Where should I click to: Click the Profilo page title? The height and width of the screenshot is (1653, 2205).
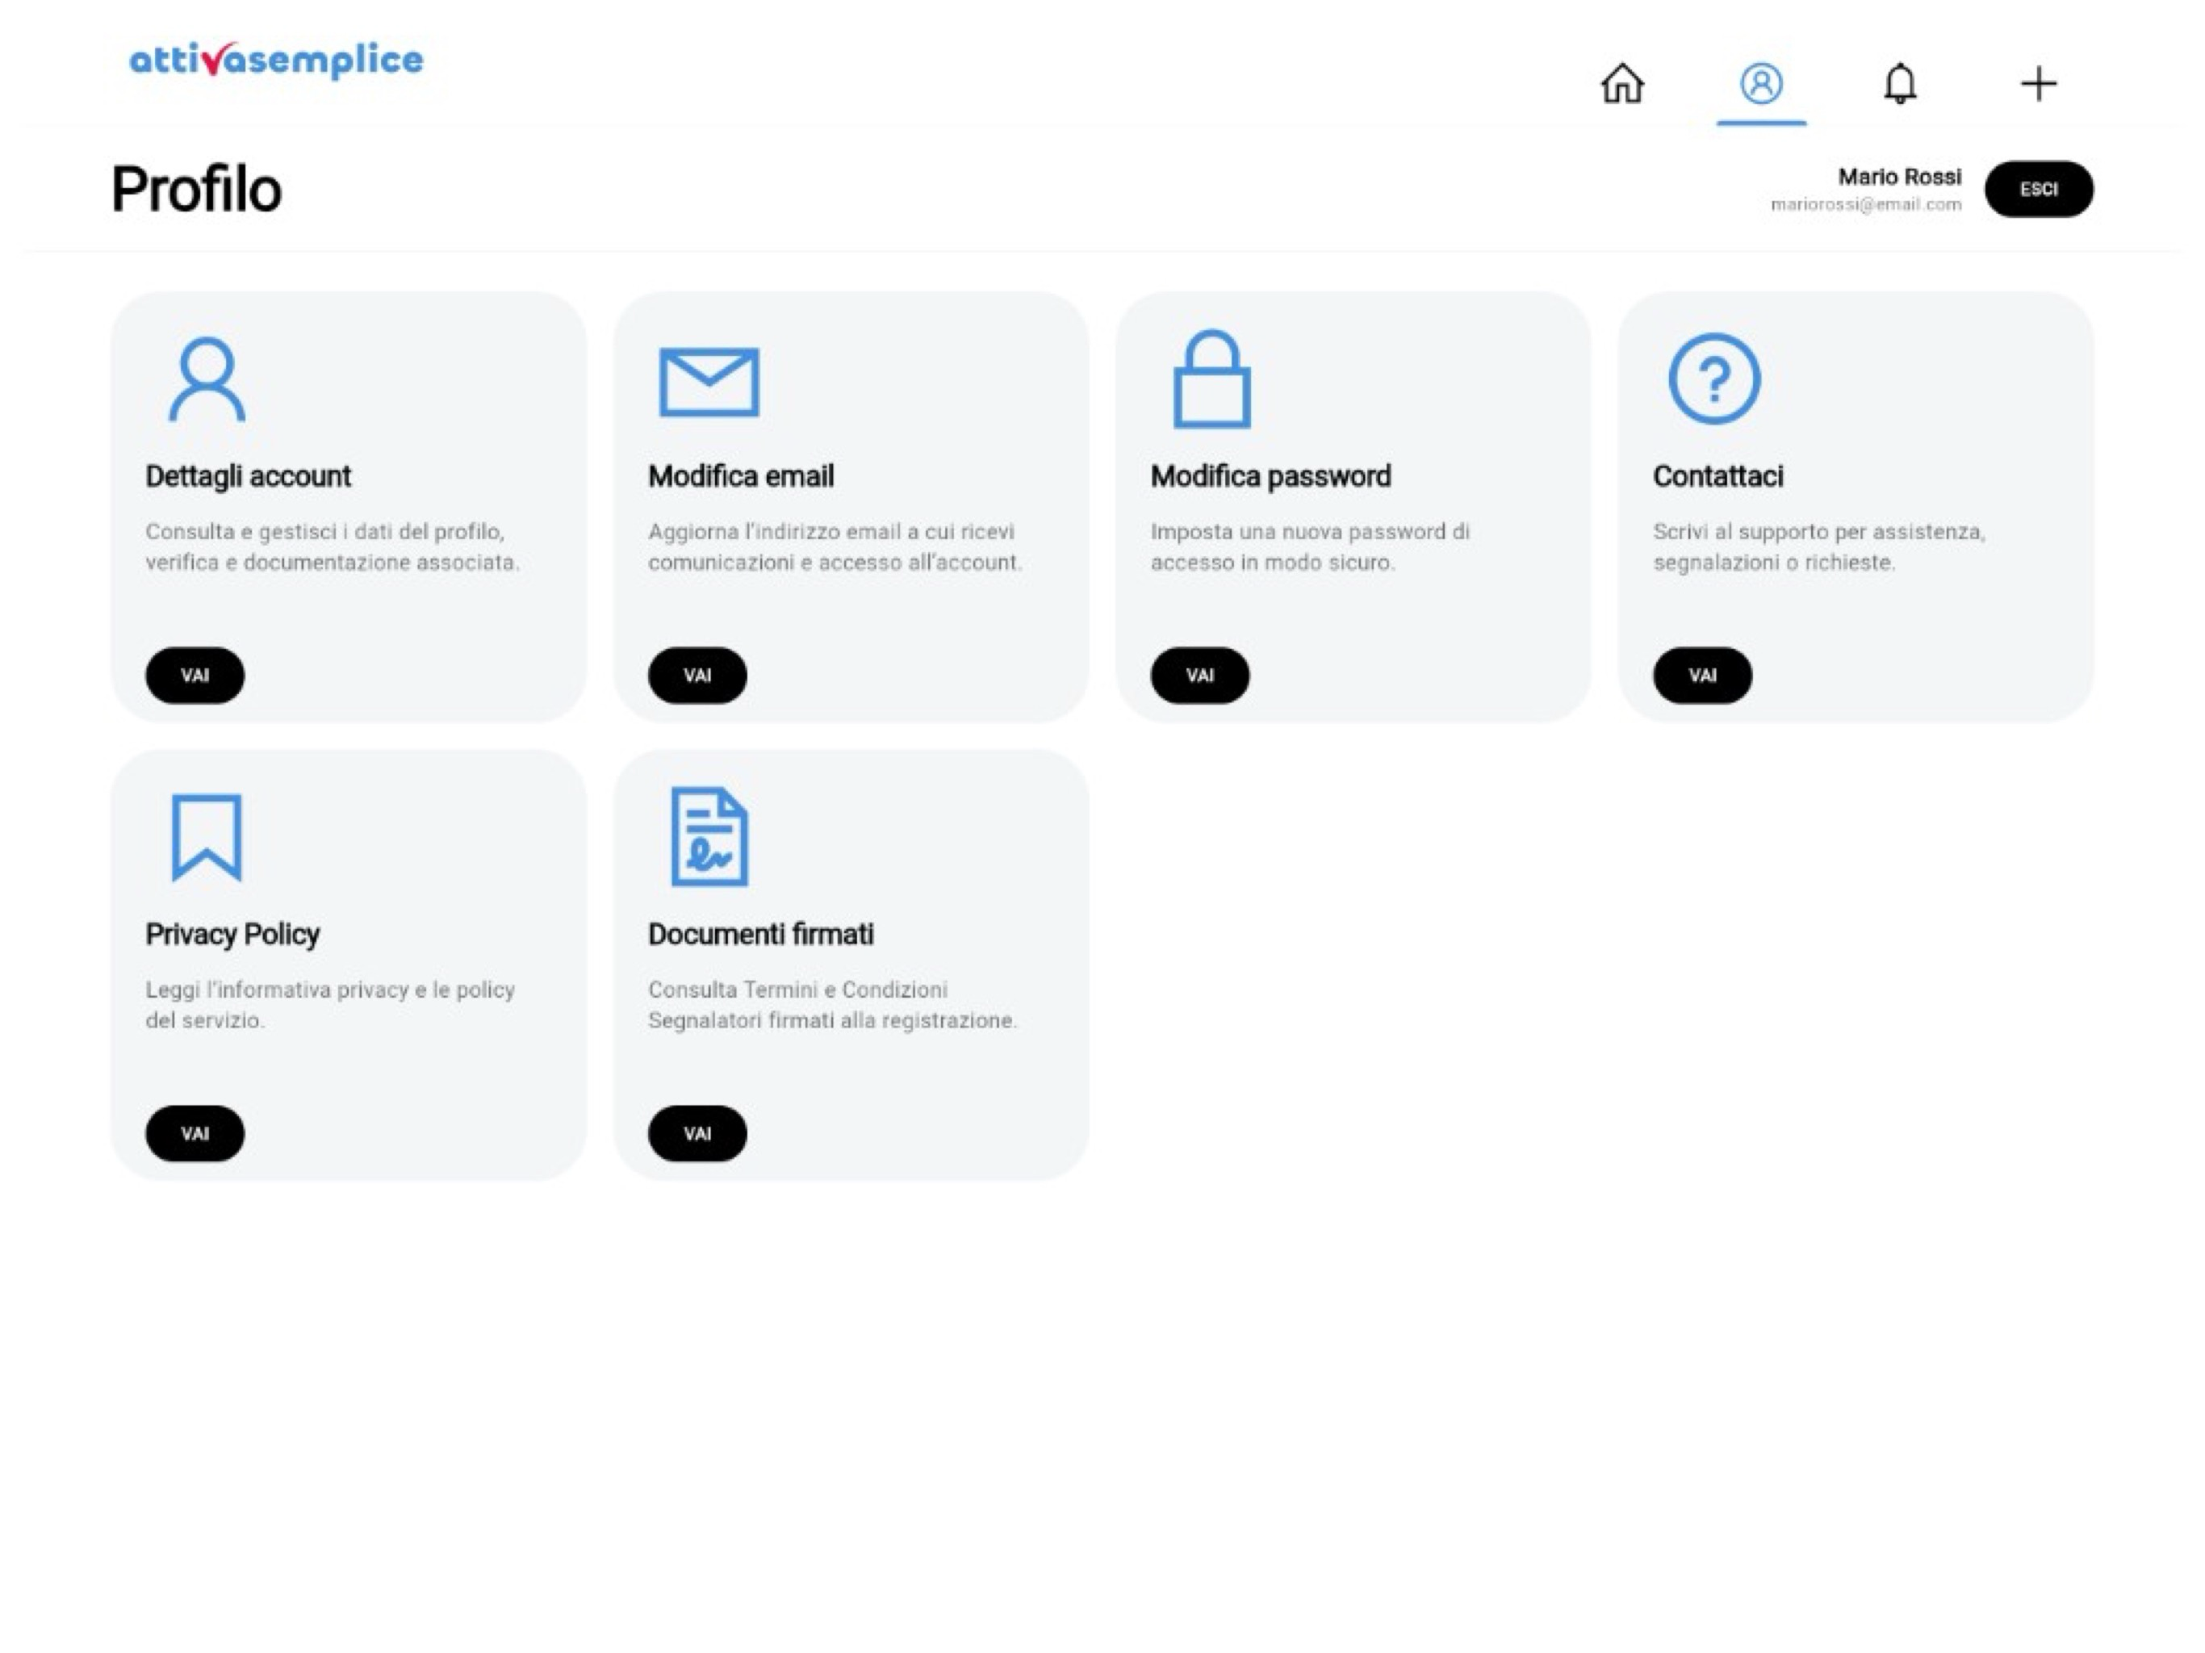[196, 190]
